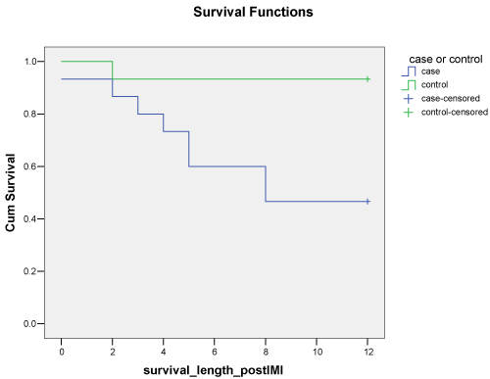Viewport: 490px width, 379px height.
Task: Select the 'Survival Functions' chart title
Action: point(253,12)
